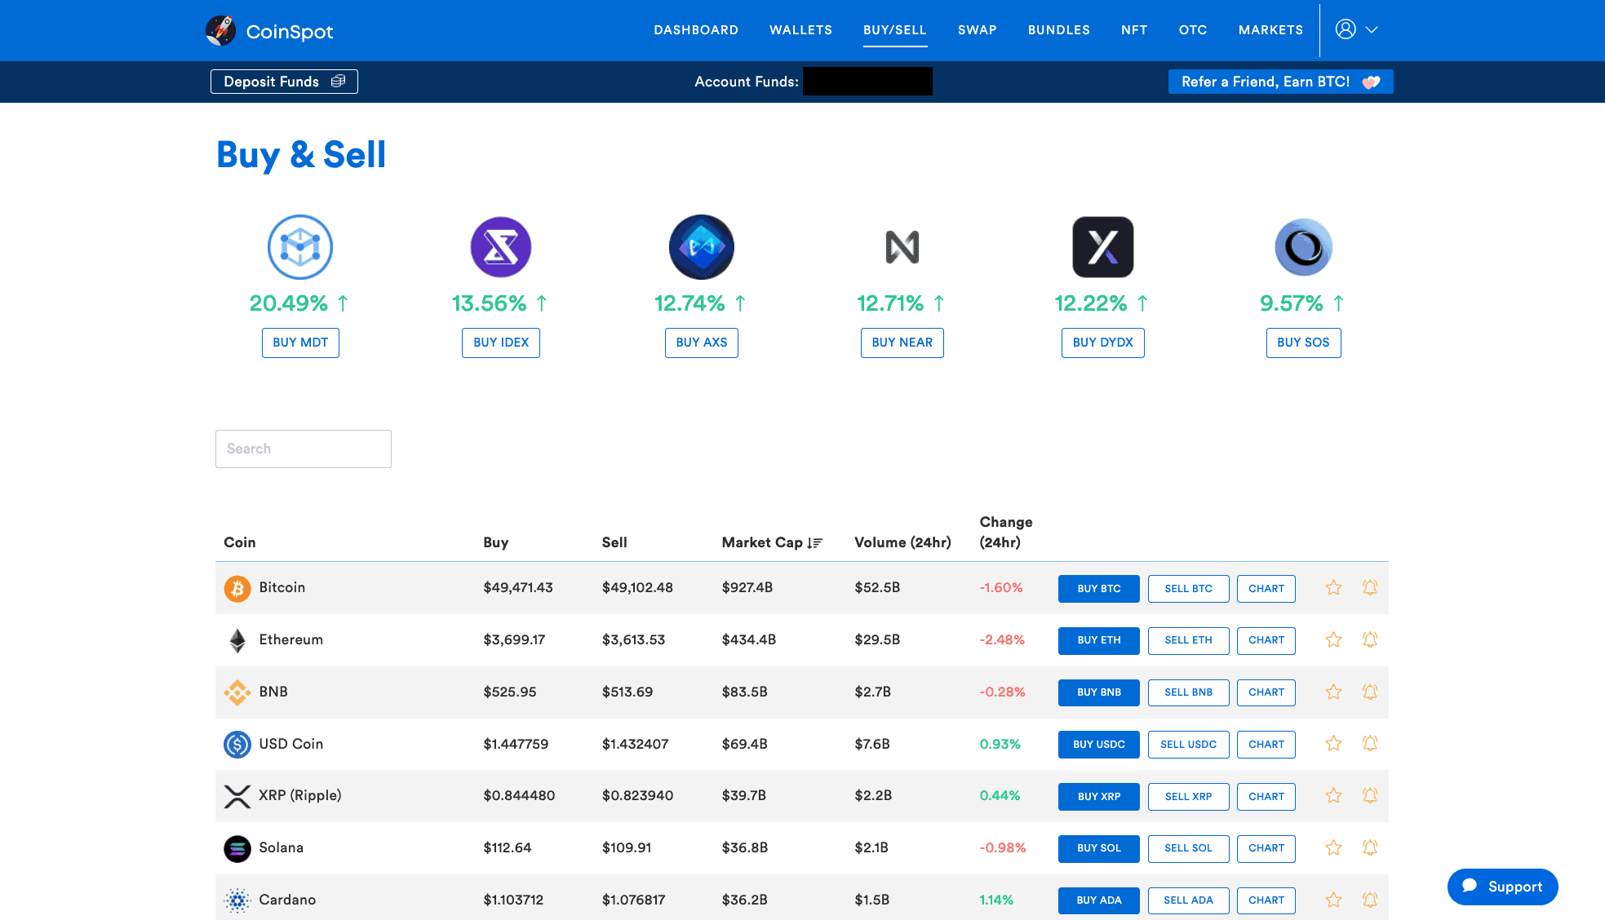
Task: Set a price alert bell for XRP
Action: (1370, 795)
